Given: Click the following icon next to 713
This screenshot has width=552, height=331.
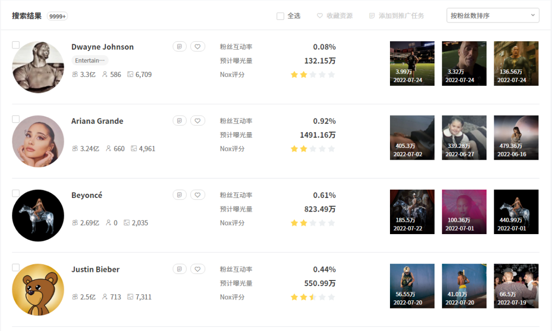Looking at the screenshot, I should [x=105, y=297].
